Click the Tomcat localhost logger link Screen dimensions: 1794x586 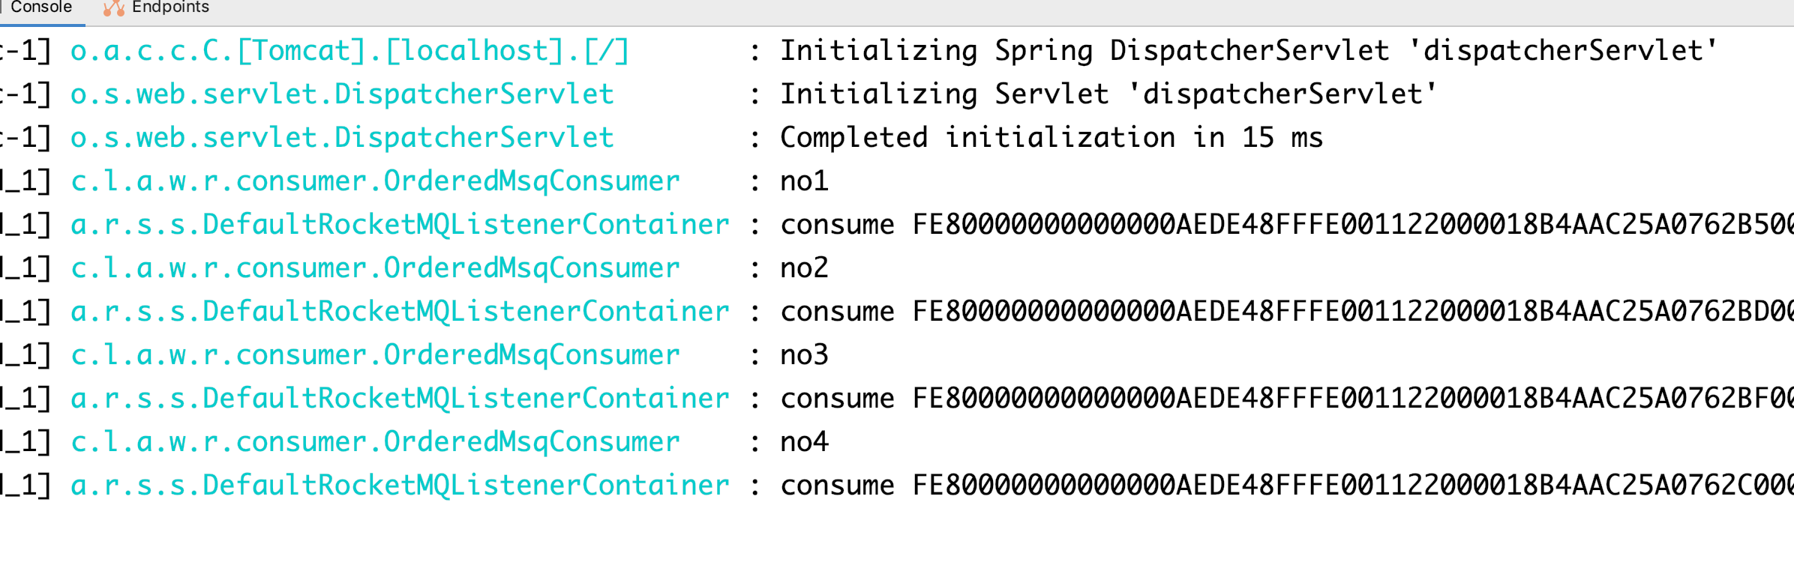coord(349,49)
